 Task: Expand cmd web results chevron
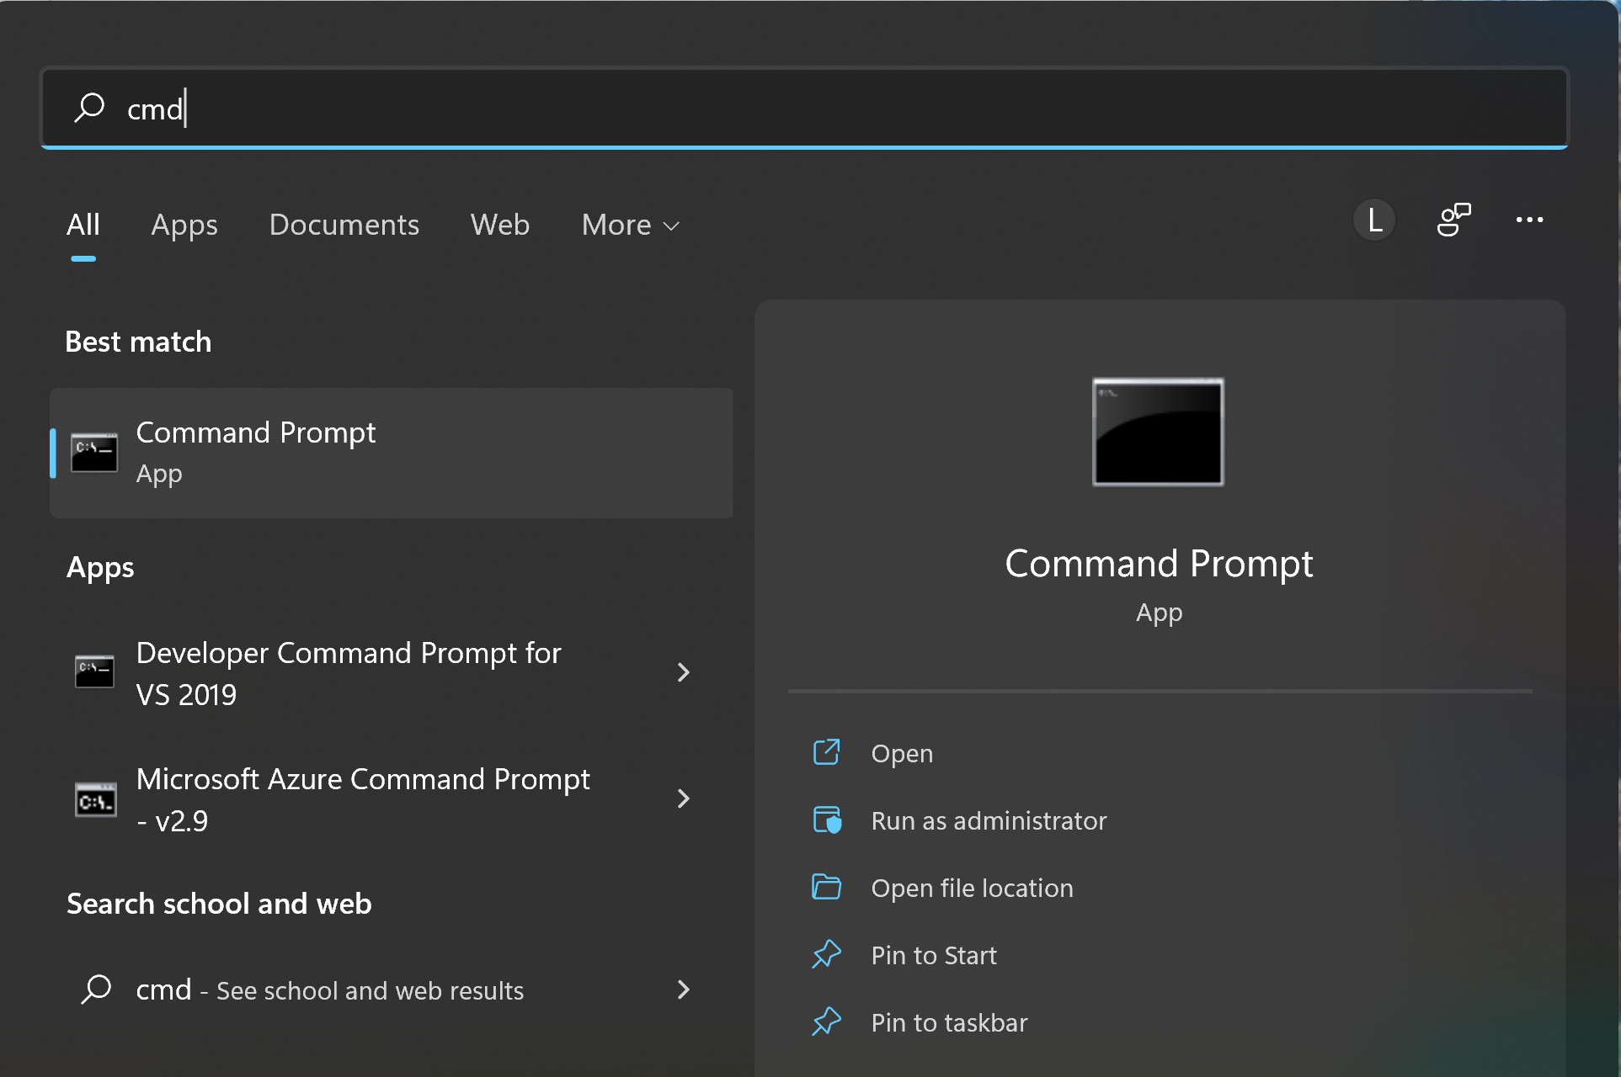684,989
